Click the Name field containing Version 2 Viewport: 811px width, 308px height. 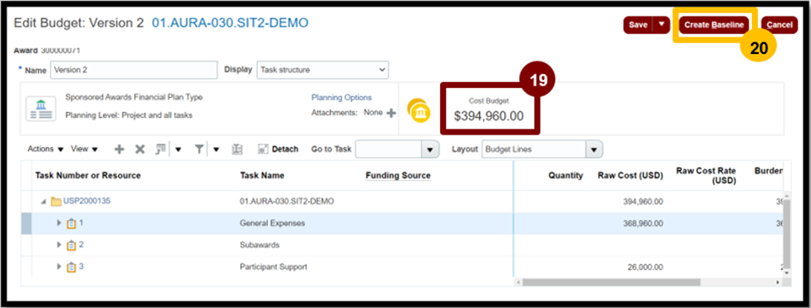pyautogui.click(x=134, y=71)
